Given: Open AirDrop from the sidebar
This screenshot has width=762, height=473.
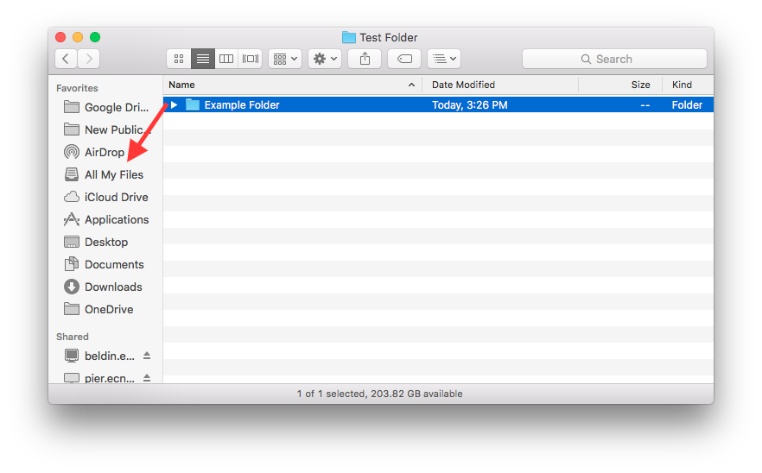Looking at the screenshot, I should (104, 152).
